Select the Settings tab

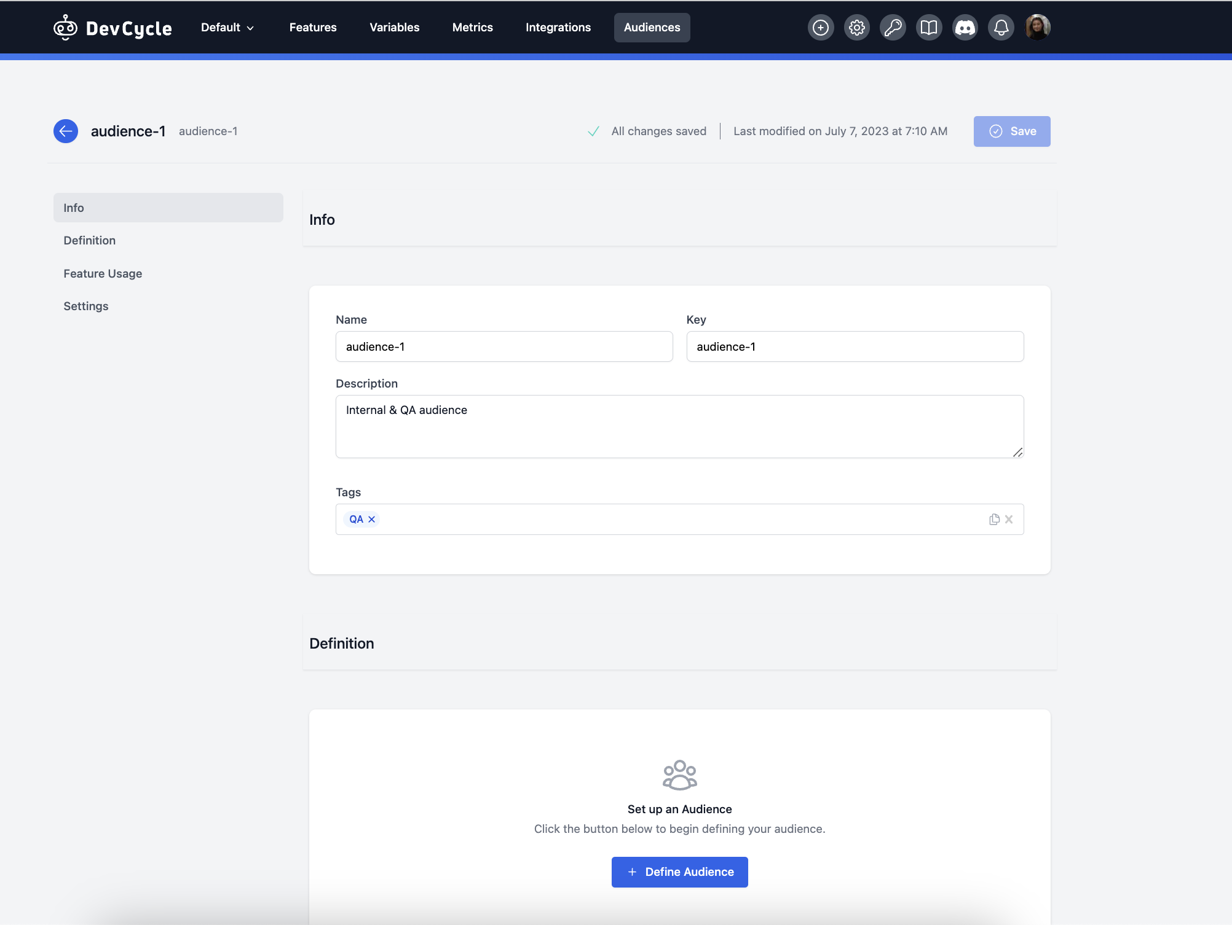click(85, 305)
